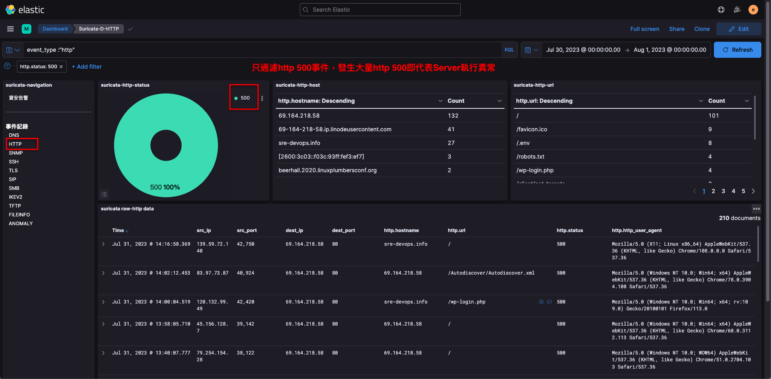The width and height of the screenshot is (771, 379).
Task: Open the end date Aug 1, 2023
Action: pos(670,50)
